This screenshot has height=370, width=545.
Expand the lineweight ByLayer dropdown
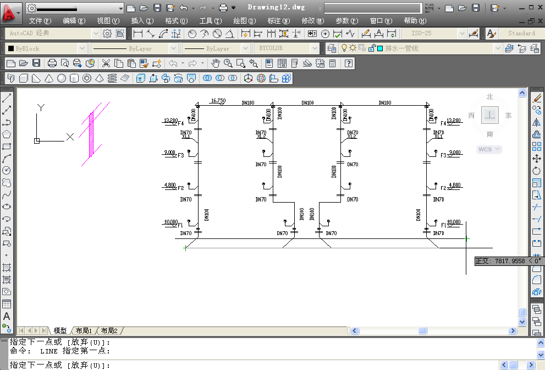245,48
